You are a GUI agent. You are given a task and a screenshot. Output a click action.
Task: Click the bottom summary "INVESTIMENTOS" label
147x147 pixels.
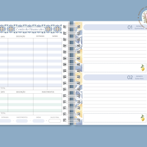click(22, 117)
